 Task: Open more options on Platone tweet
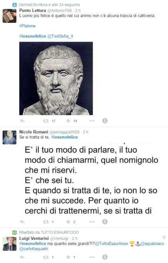[92, 121]
